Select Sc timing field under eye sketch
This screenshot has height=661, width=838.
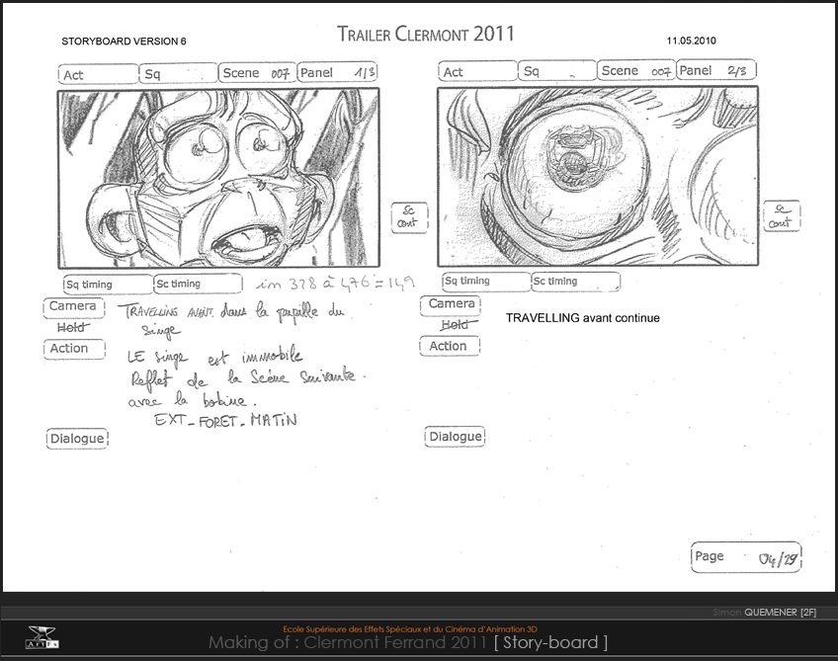(x=576, y=282)
